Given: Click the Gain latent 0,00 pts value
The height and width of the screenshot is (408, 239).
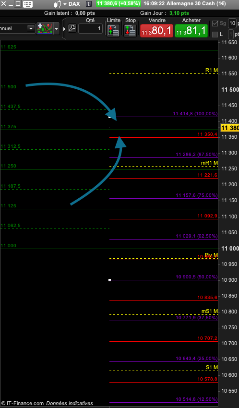Looking at the screenshot, I should click(x=85, y=13).
